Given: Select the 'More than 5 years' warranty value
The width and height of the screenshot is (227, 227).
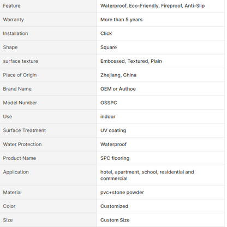Looking at the screenshot, I should point(121,20).
